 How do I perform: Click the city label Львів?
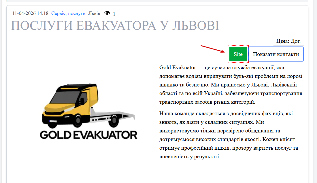pos(94,13)
